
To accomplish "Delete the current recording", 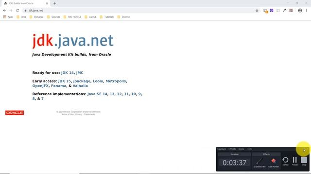I will 285,161.
